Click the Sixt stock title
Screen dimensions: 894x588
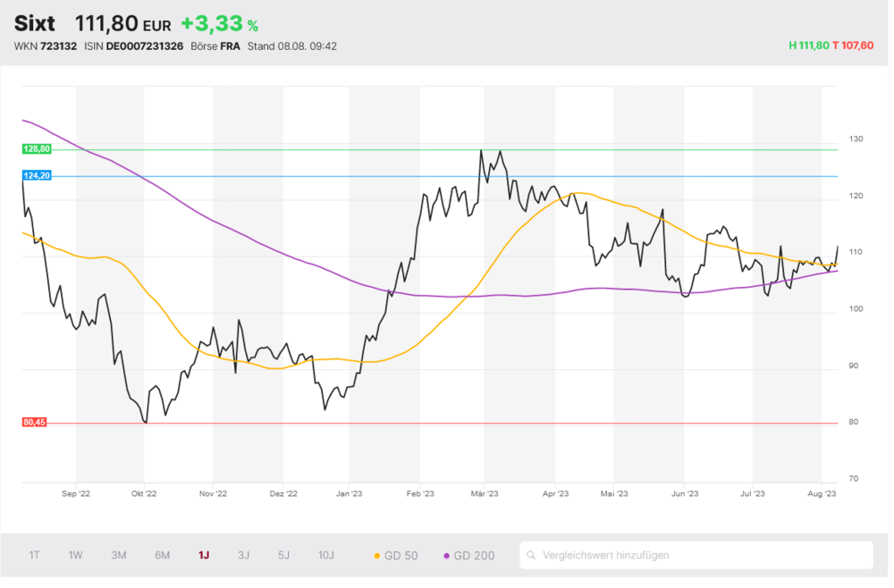click(x=35, y=23)
